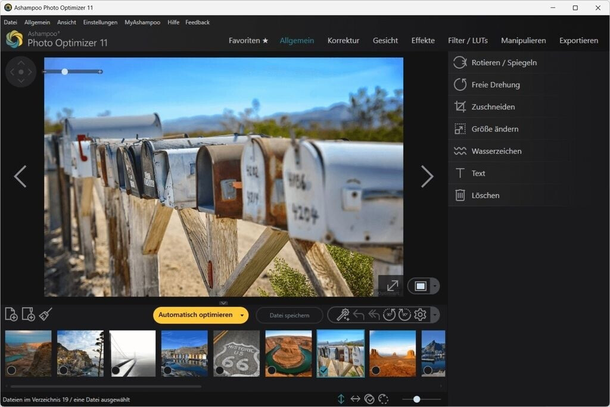Screen dimensions: 610x407
Task: Toggle fit image to width
Action: pyautogui.click(x=355, y=399)
